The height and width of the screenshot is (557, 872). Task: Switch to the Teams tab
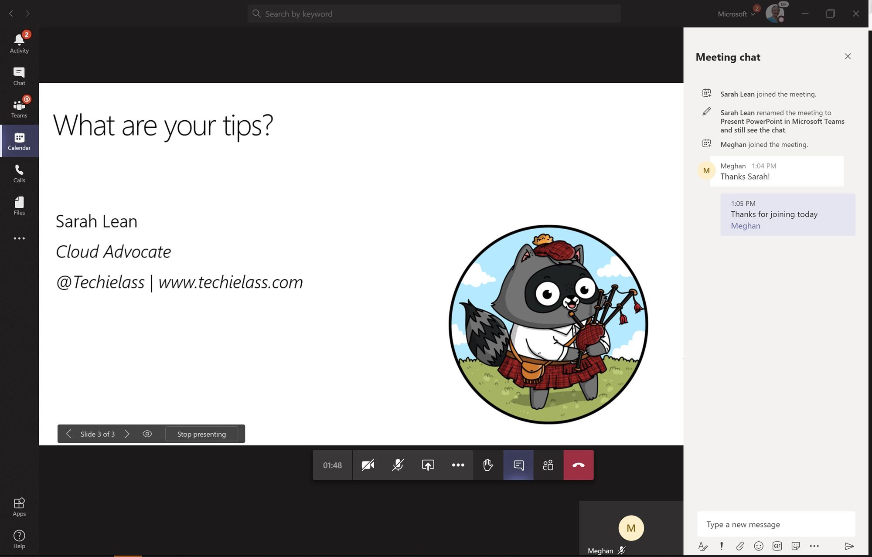(x=19, y=108)
